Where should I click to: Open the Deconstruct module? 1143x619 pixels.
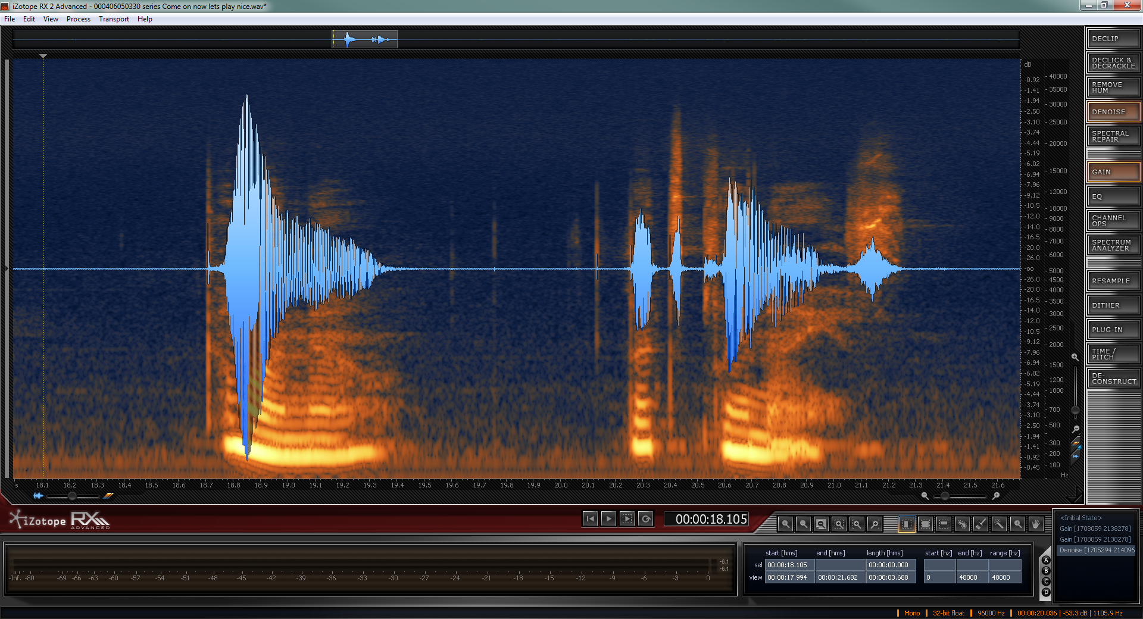[x=1113, y=379]
